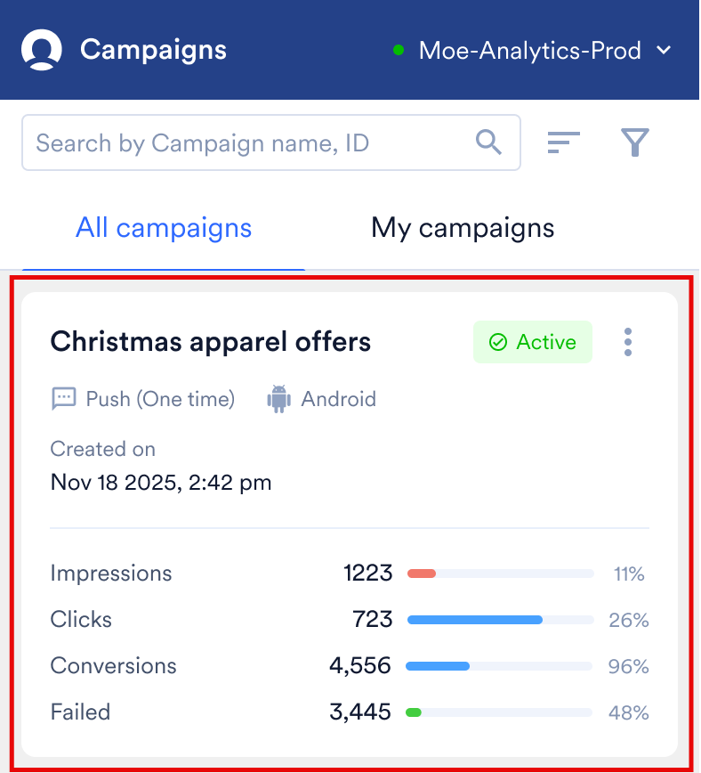701x773 pixels.
Task: Open the filter funnel icon
Action: pyautogui.click(x=635, y=142)
